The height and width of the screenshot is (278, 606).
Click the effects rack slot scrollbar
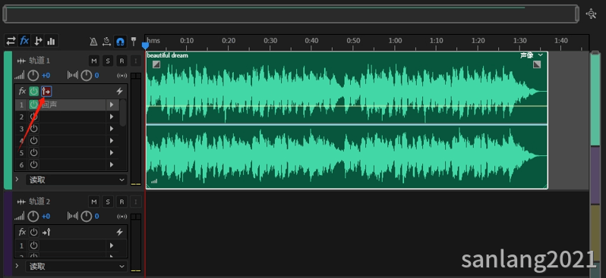(x=122, y=113)
